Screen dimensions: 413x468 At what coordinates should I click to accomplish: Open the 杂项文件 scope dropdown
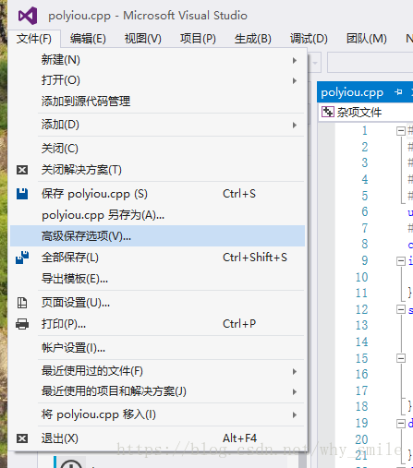point(366,112)
